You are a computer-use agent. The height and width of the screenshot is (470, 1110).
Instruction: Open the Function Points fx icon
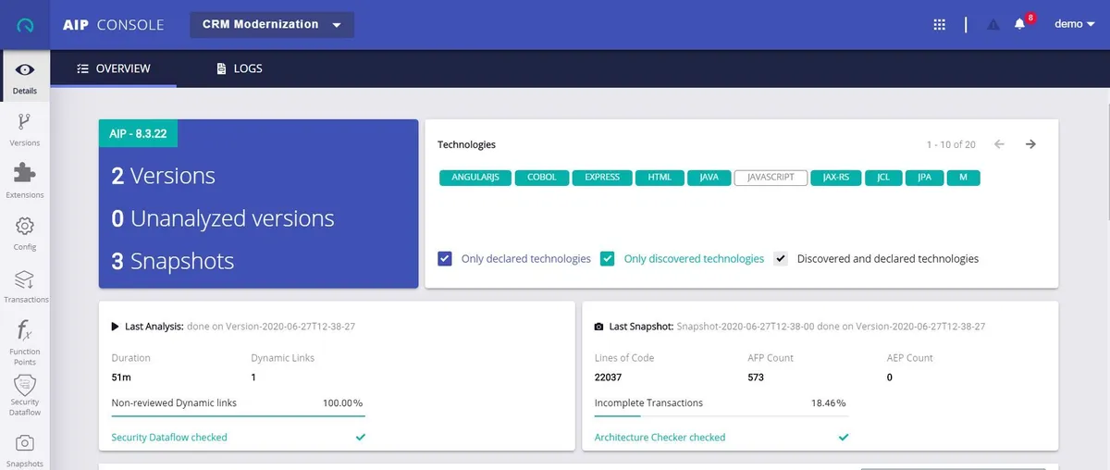25,330
